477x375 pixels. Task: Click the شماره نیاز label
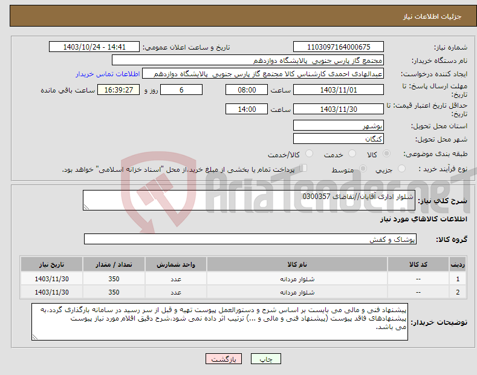450,48
